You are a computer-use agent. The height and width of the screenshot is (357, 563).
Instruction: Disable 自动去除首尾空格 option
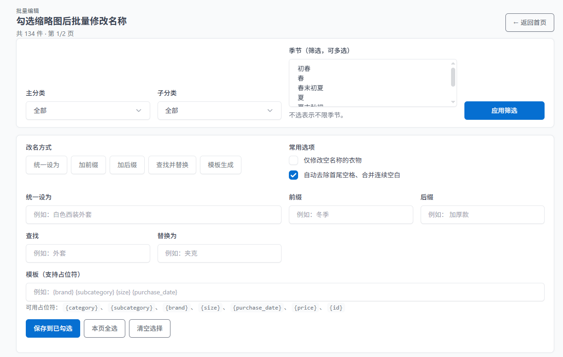coord(293,175)
